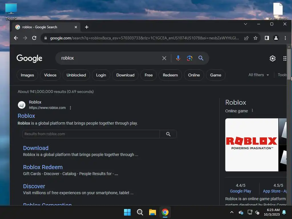The height and width of the screenshot is (219, 292).
Task: Reload the Google search page
Action: click(x=34, y=38)
